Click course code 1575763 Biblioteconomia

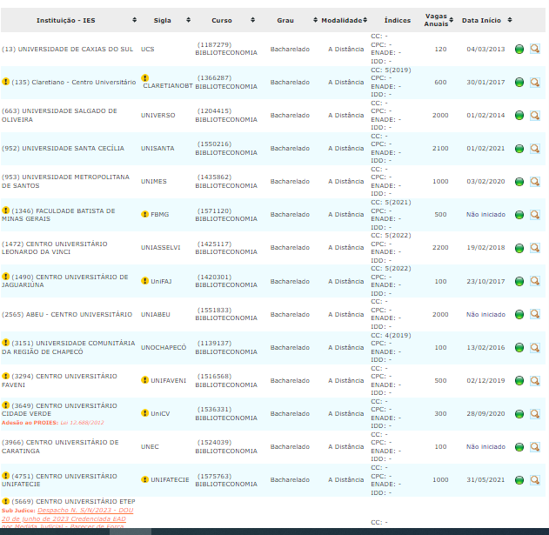pos(226,480)
